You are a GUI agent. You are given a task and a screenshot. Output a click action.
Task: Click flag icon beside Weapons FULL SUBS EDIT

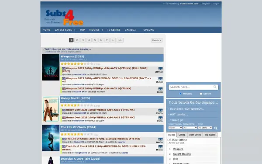(64, 69)
